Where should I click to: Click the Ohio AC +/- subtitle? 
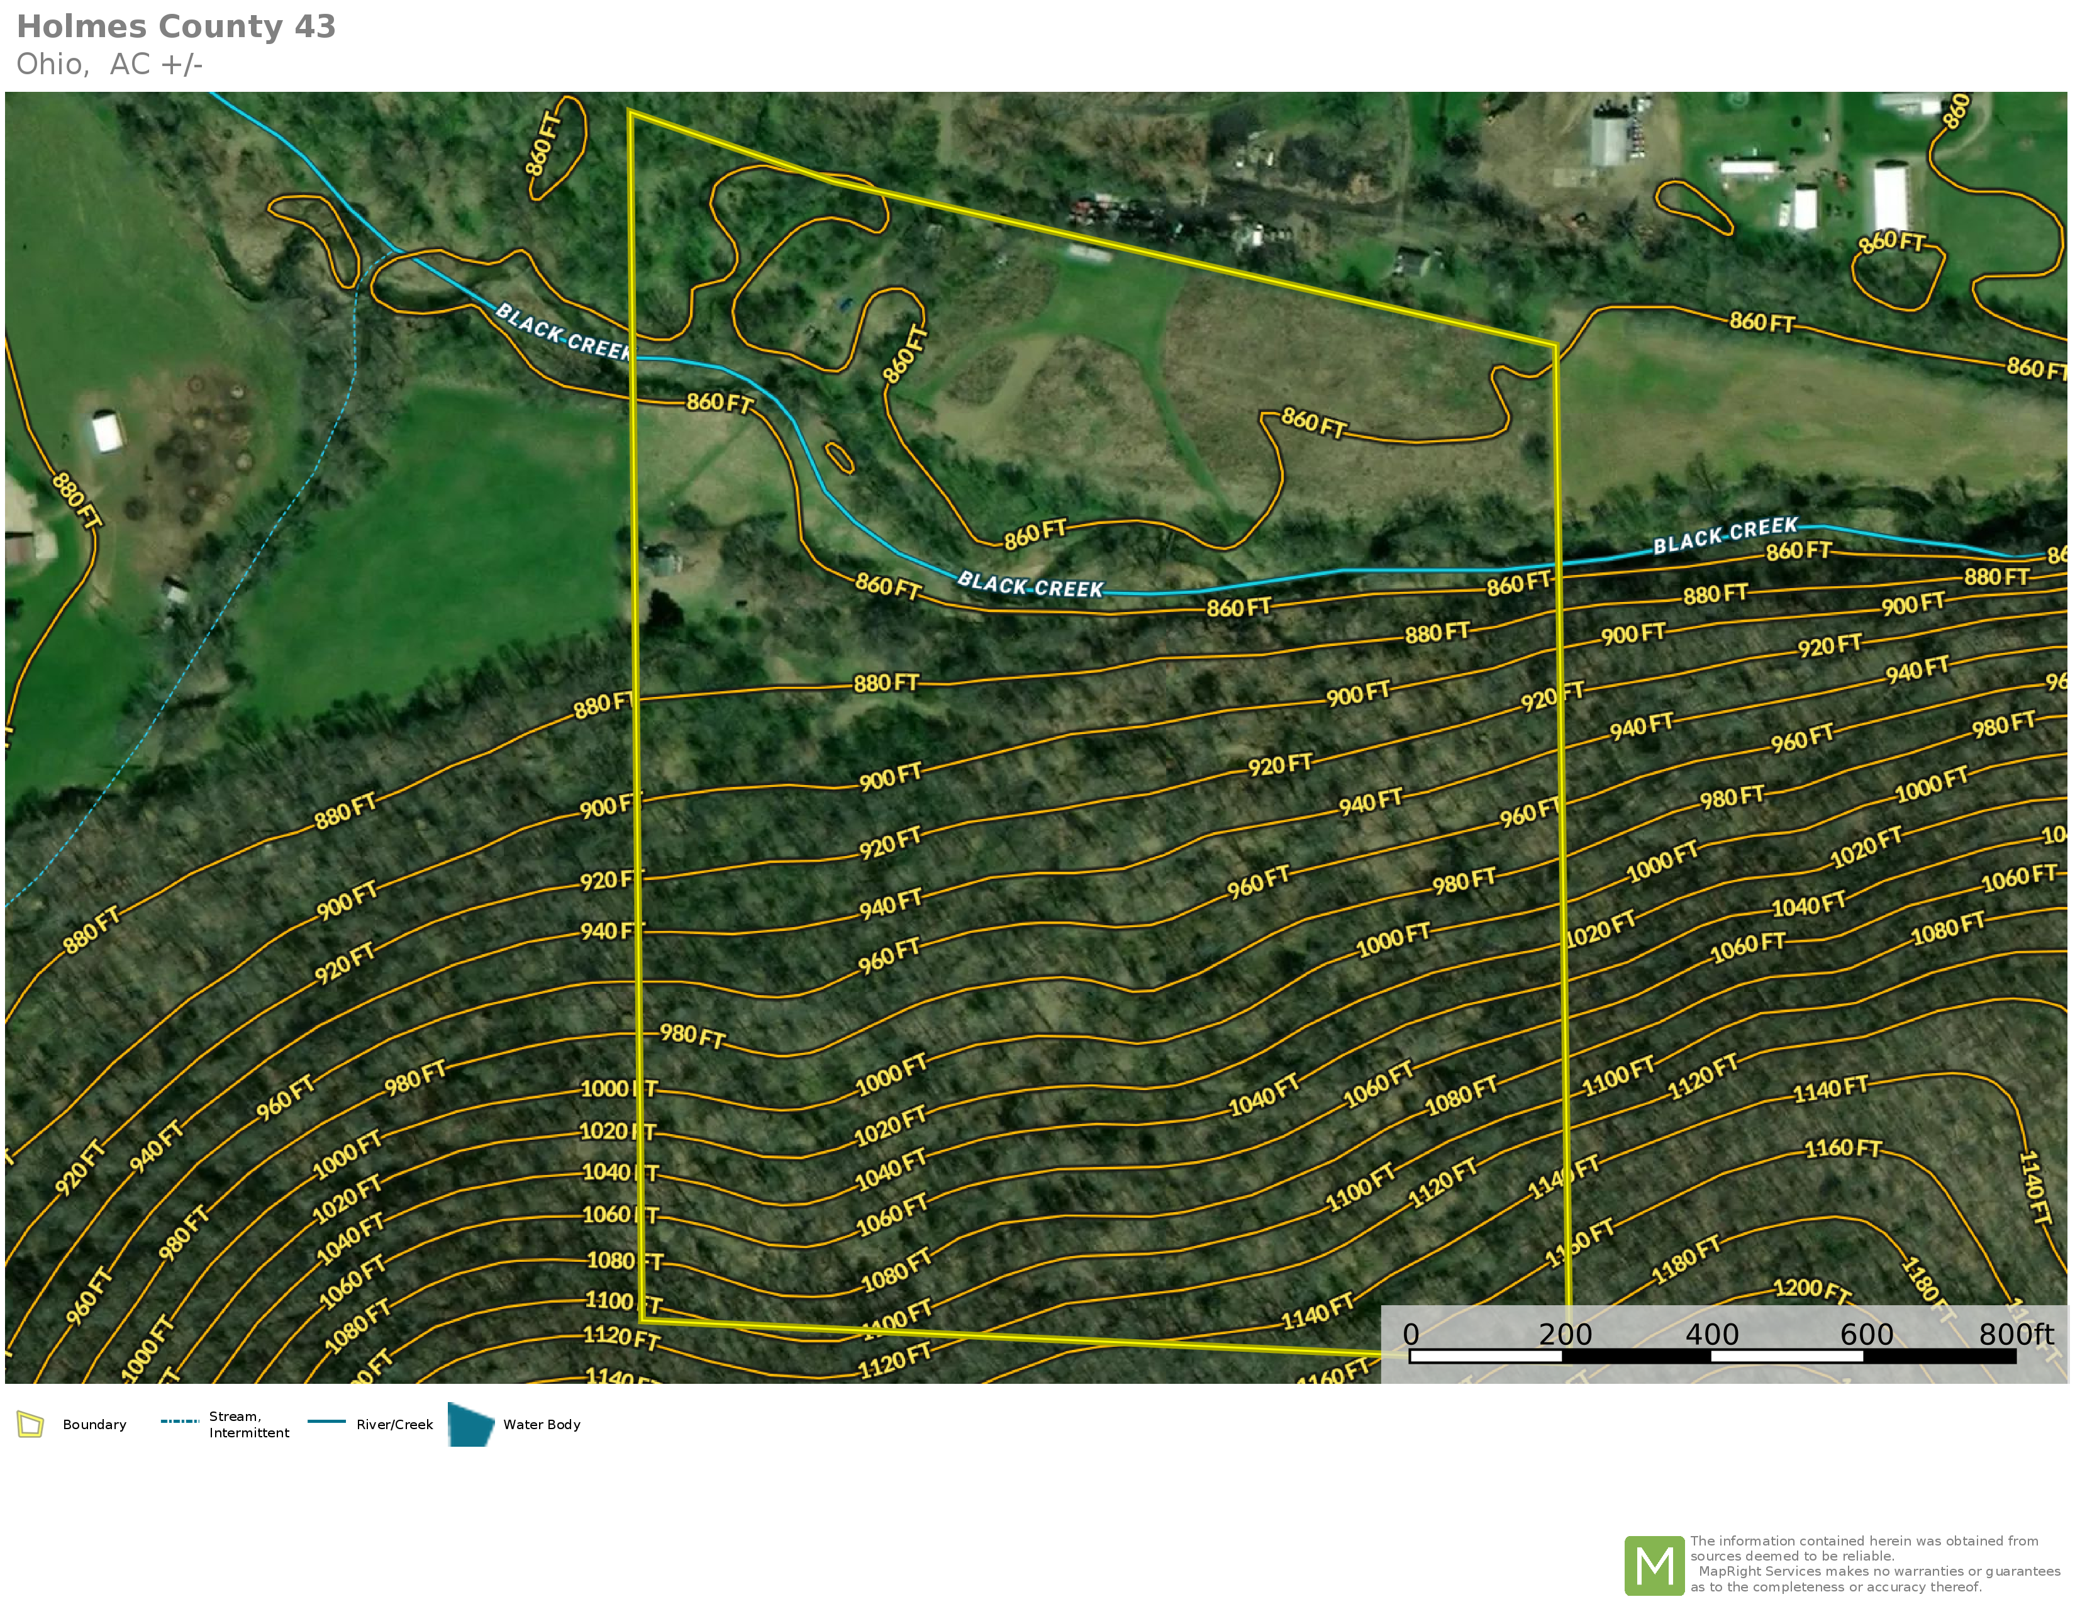click(109, 65)
